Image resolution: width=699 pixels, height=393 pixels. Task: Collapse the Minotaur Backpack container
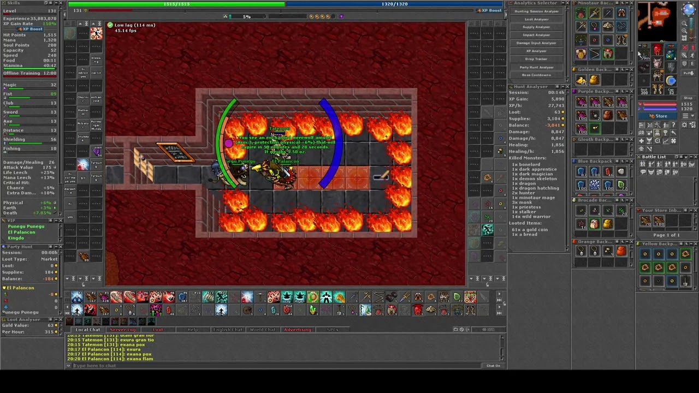tap(627, 3)
